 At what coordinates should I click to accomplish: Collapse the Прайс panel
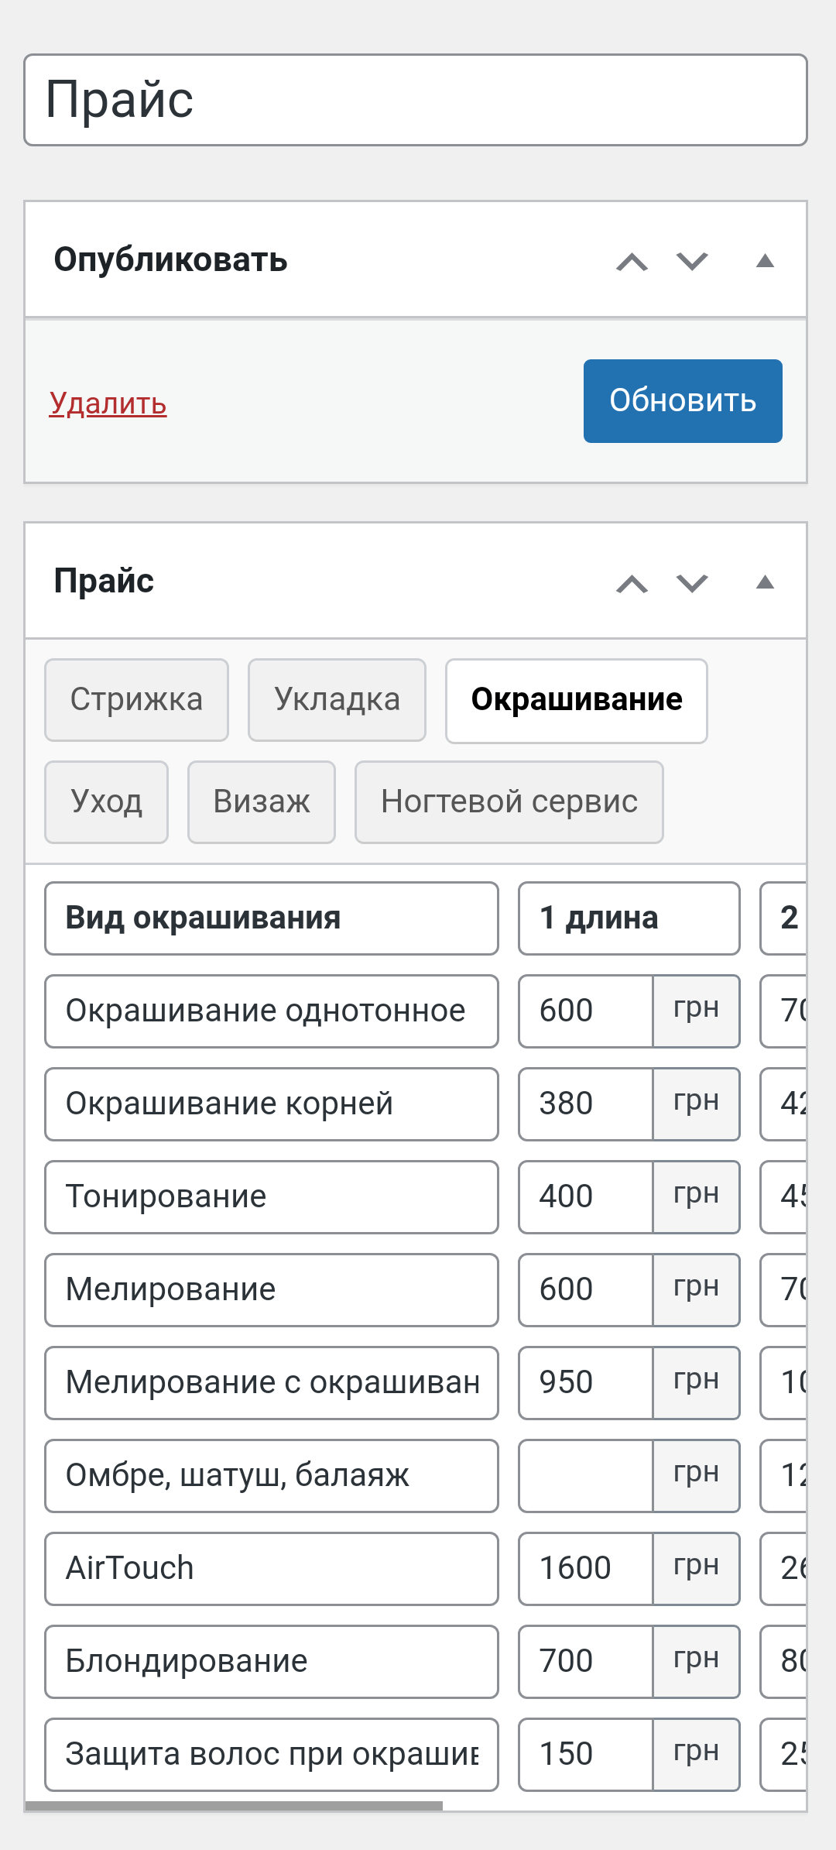765,582
